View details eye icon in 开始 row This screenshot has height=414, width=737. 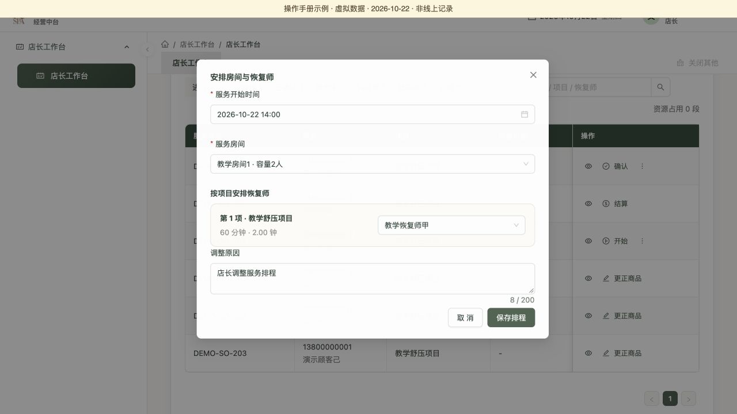(x=588, y=241)
